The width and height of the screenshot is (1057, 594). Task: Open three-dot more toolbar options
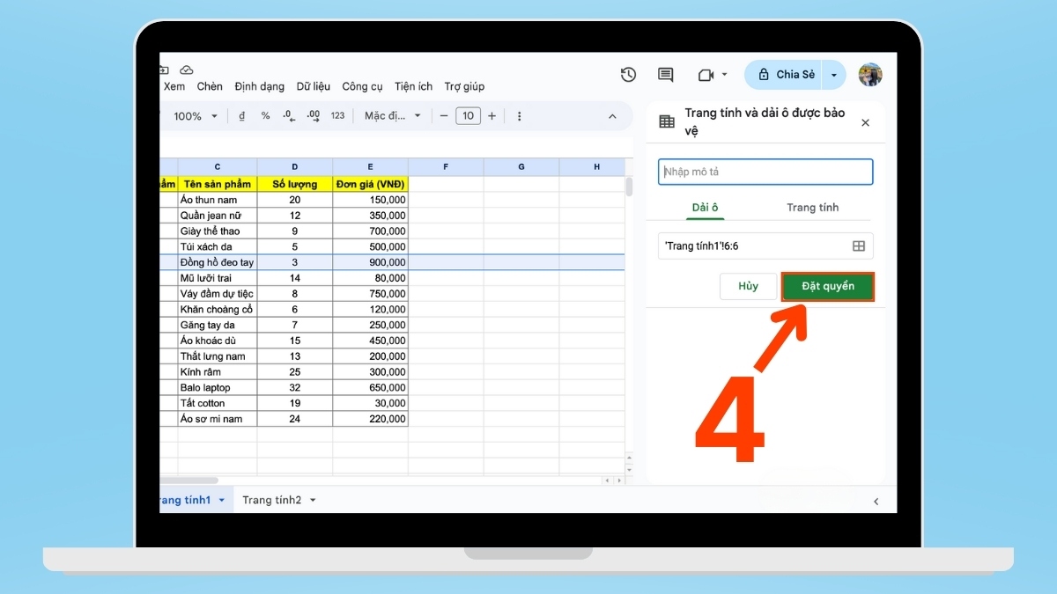pos(519,116)
